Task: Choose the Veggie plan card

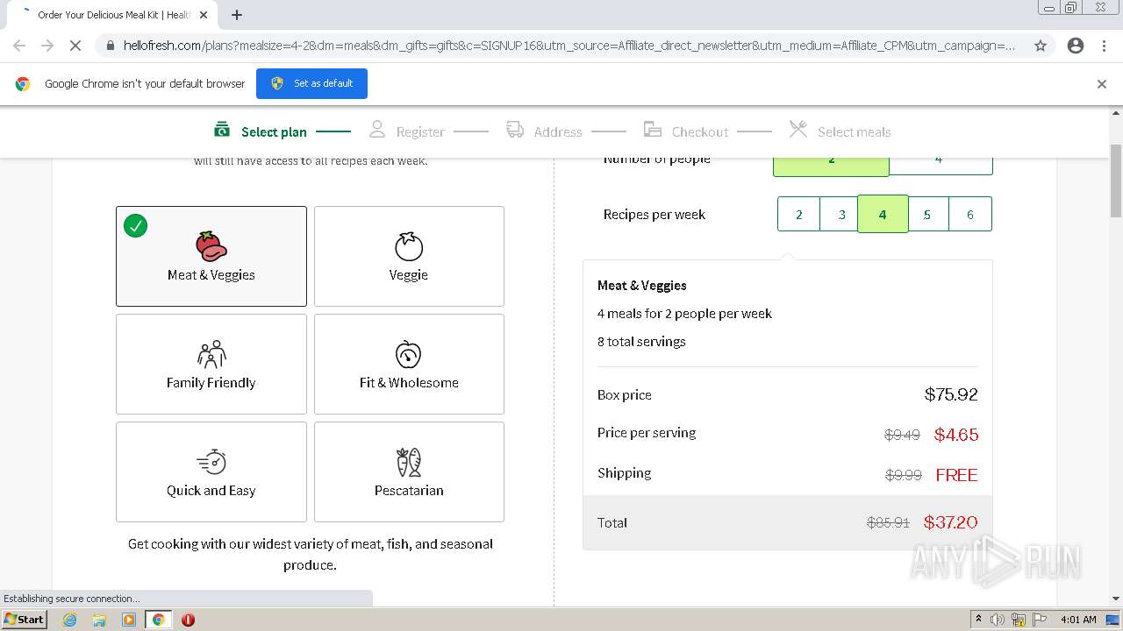Action: pyautogui.click(x=409, y=256)
